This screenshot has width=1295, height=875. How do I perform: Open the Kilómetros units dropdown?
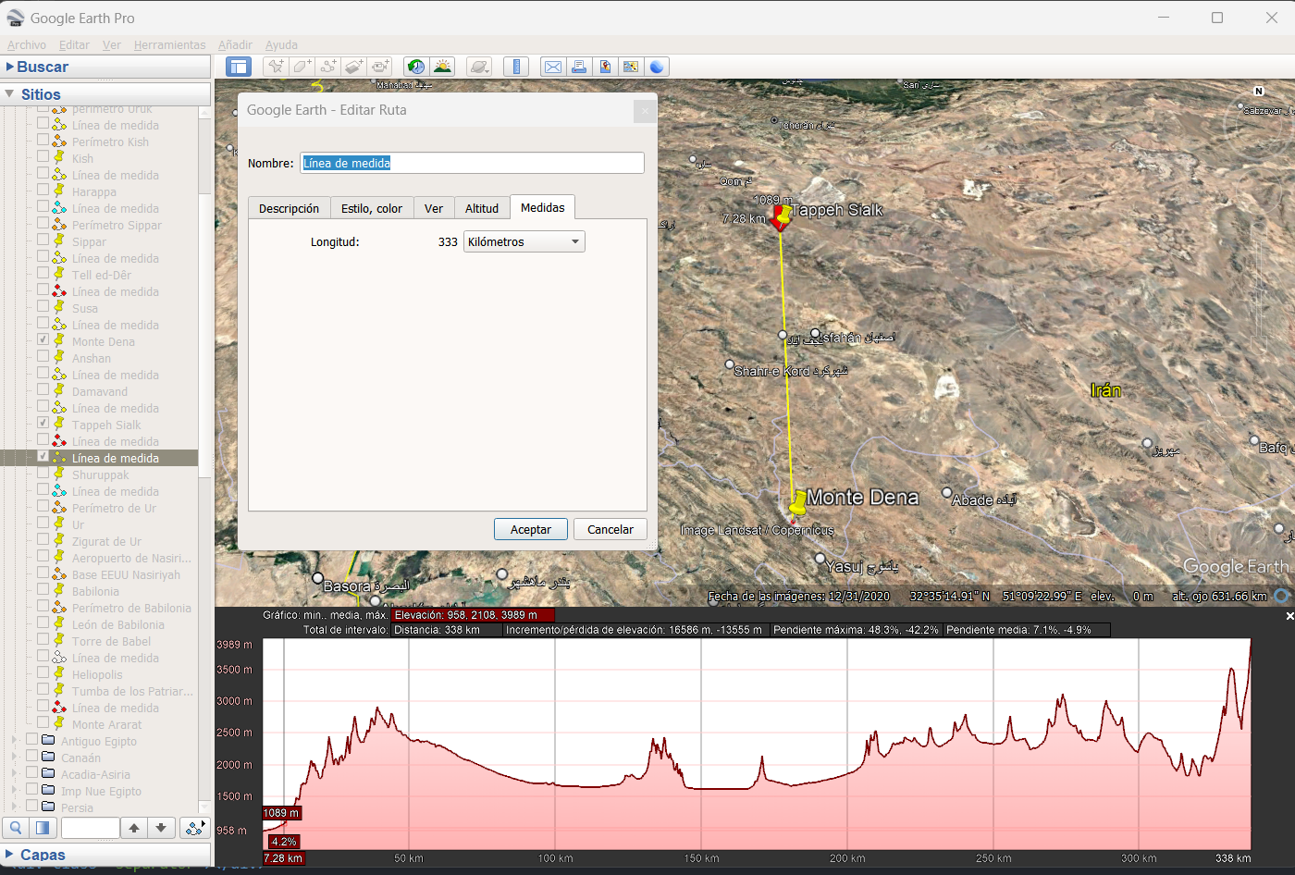pos(524,241)
